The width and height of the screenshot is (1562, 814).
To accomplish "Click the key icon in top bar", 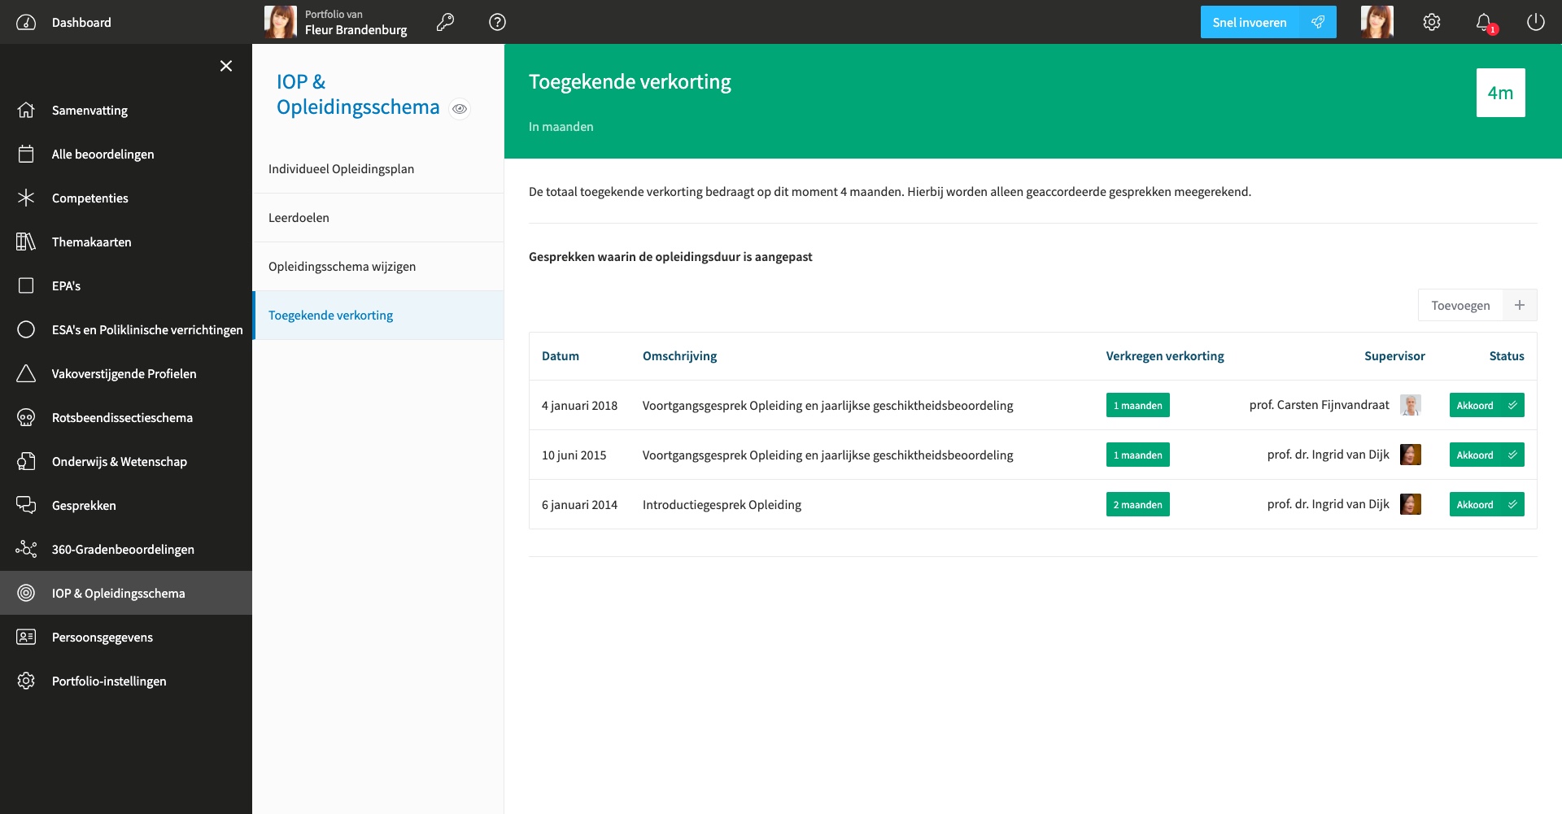I will (x=445, y=22).
